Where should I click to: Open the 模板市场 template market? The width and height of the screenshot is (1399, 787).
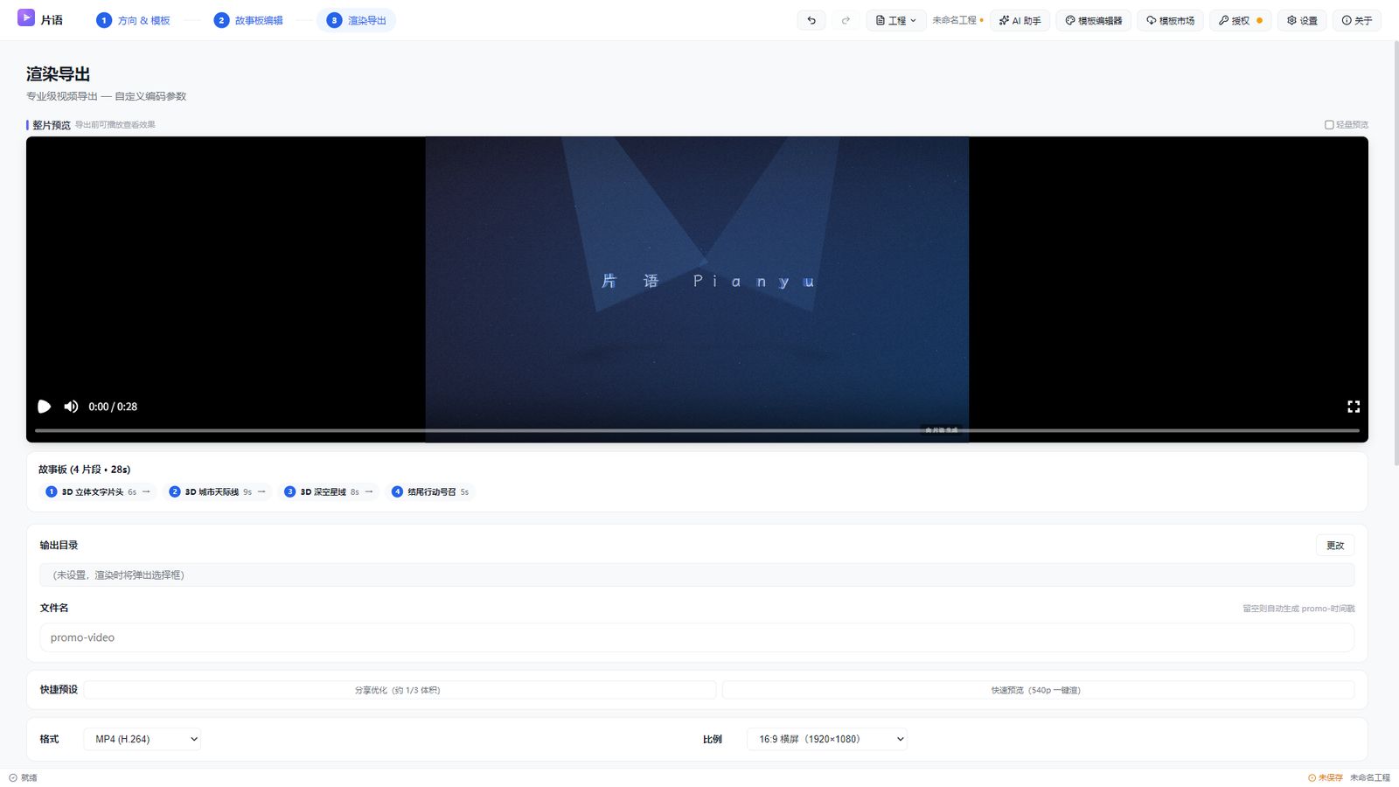click(1171, 20)
